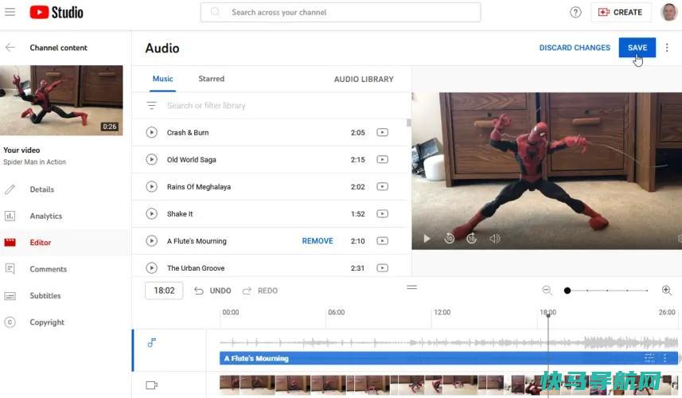The height and width of the screenshot is (398, 682).
Task: Open editor more options three dots
Action: click(x=667, y=48)
